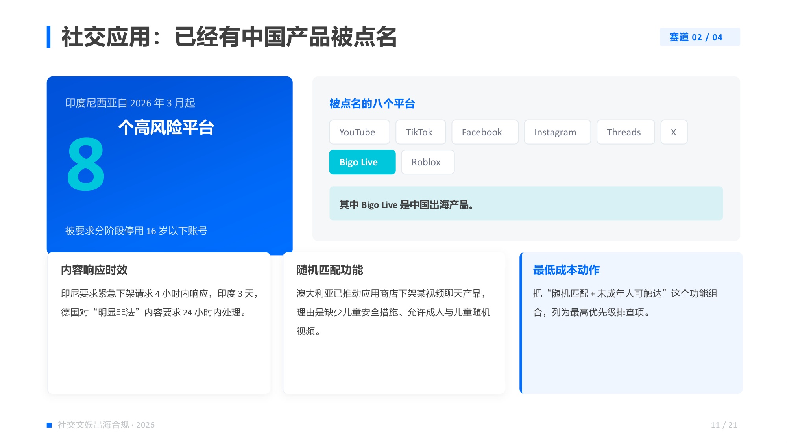
Task: Click the YouTube platform chip
Action: (359, 132)
